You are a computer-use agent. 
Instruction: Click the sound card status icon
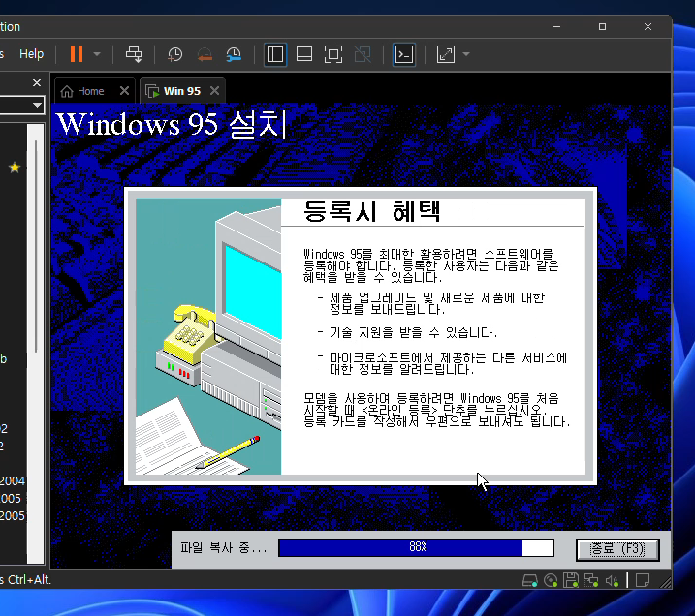click(x=612, y=580)
